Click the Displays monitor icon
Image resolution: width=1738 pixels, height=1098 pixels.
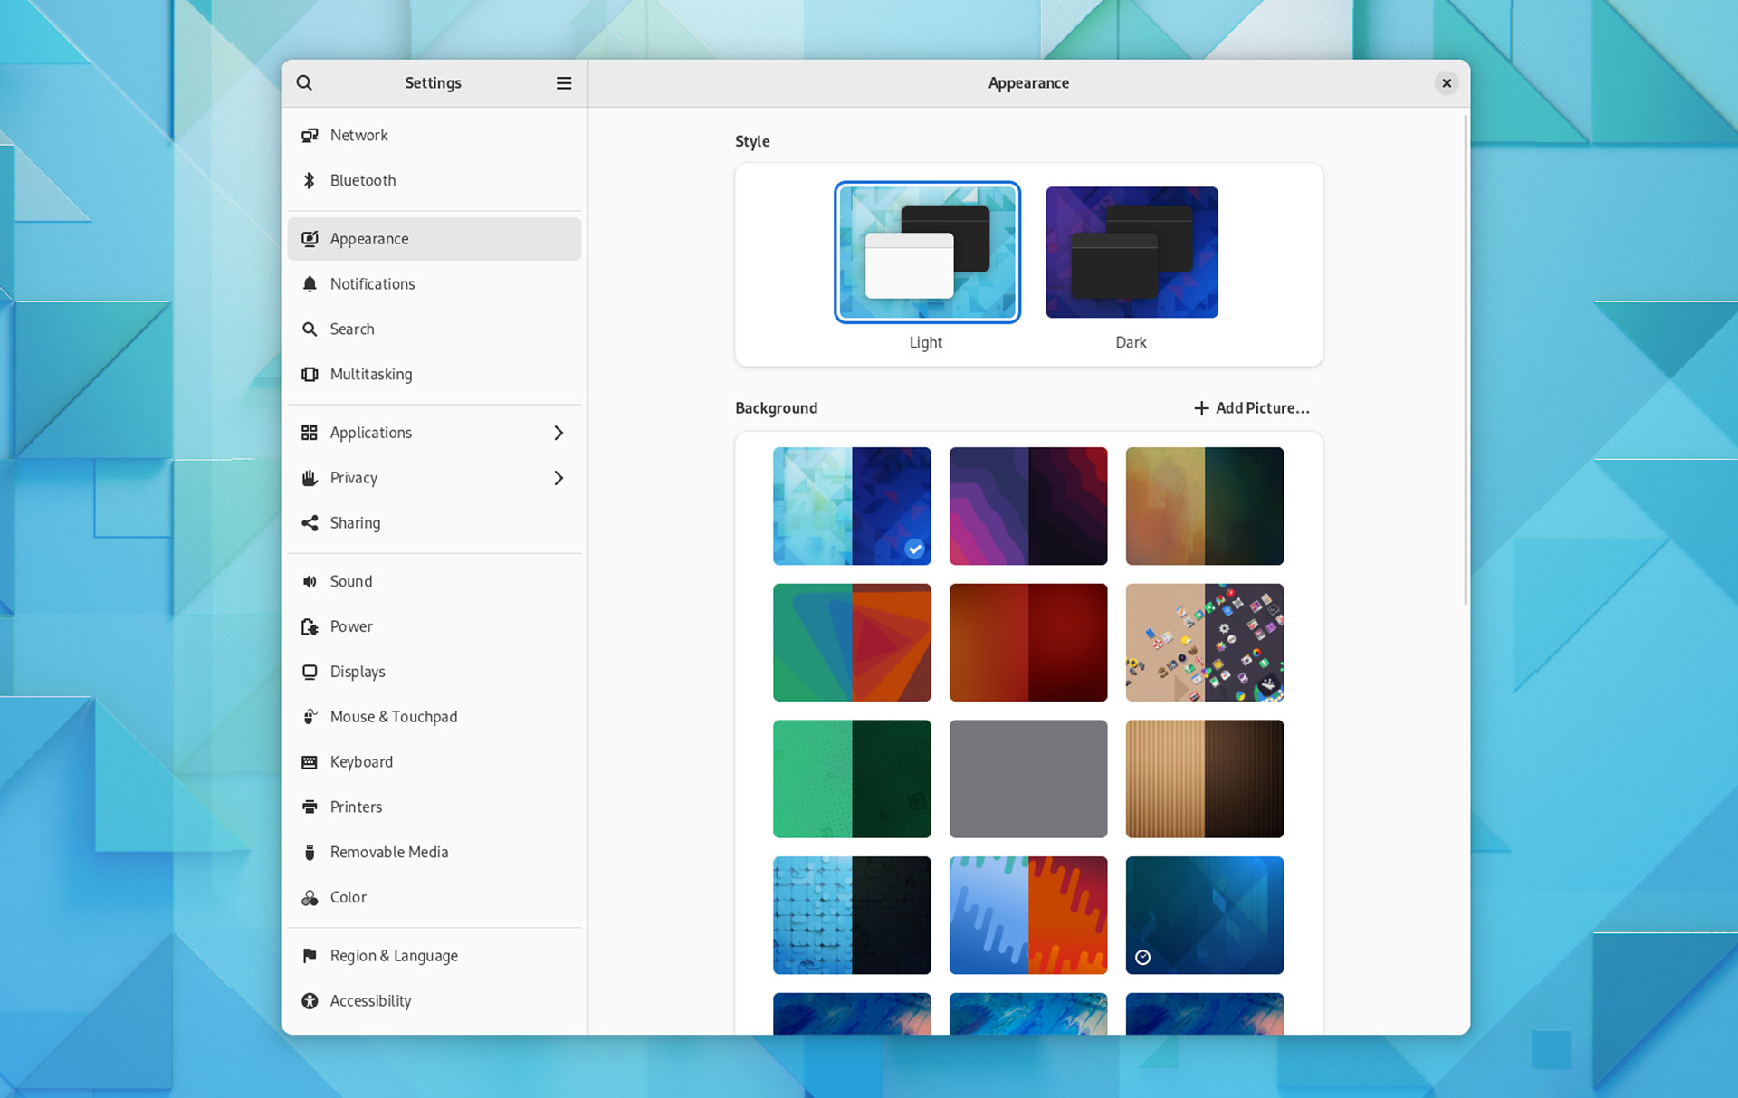310,672
